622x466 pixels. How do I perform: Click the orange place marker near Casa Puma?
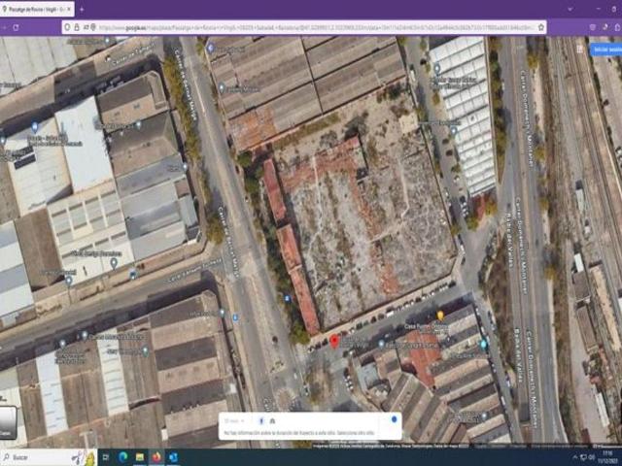pos(439,316)
